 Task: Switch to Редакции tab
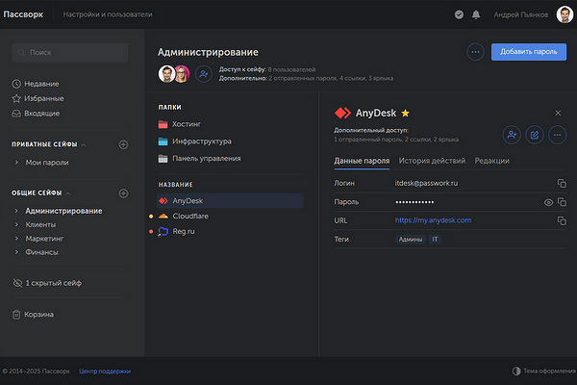[492, 161]
